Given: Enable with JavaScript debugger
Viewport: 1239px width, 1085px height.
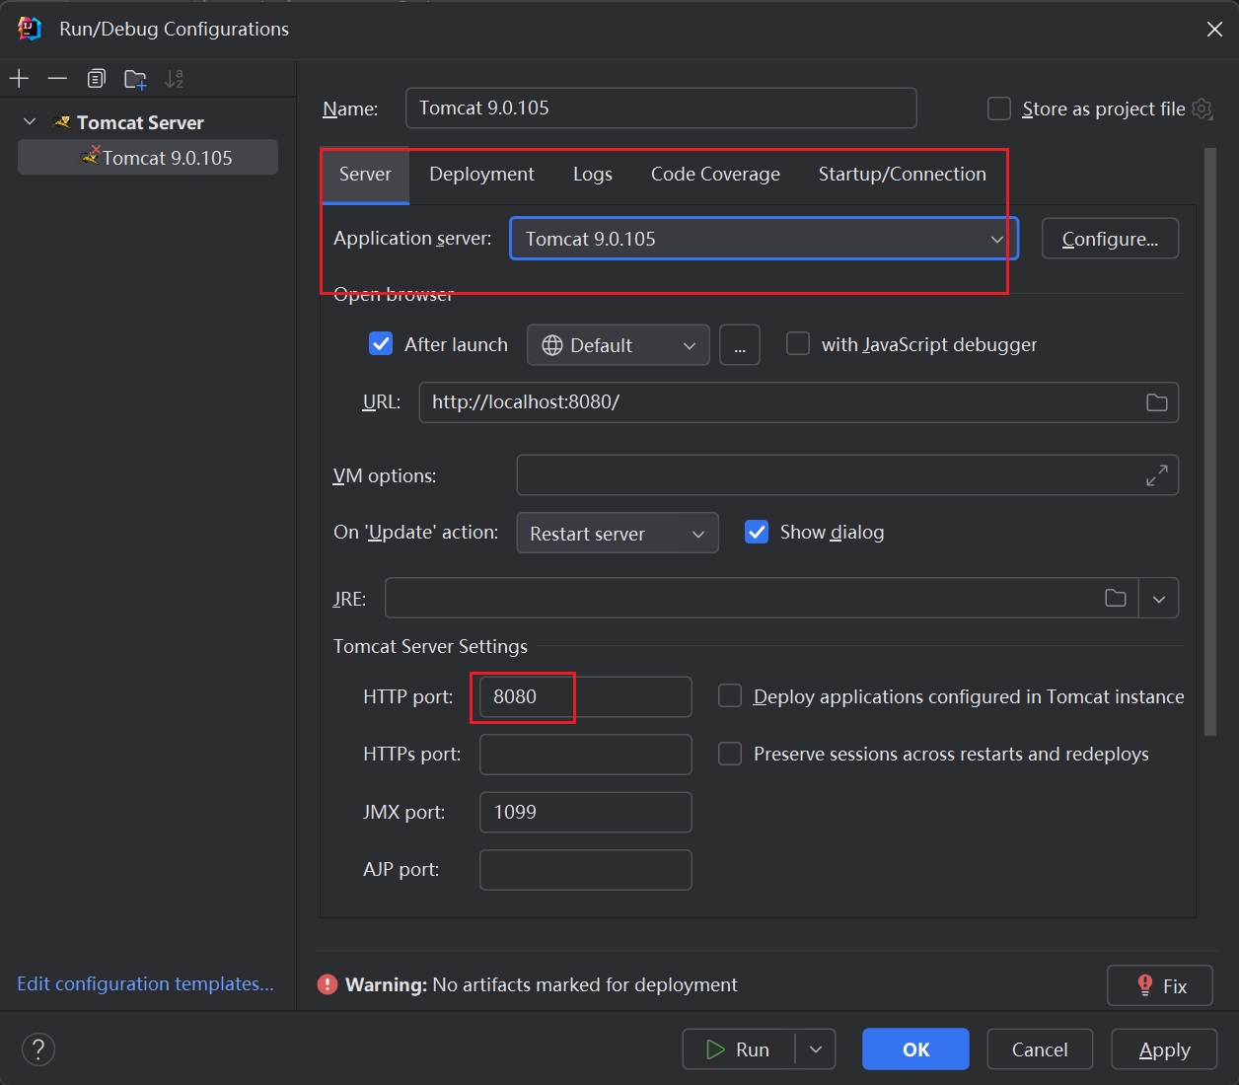Looking at the screenshot, I should tap(798, 343).
